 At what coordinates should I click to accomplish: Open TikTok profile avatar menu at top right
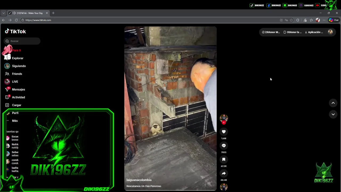[x=330, y=32]
